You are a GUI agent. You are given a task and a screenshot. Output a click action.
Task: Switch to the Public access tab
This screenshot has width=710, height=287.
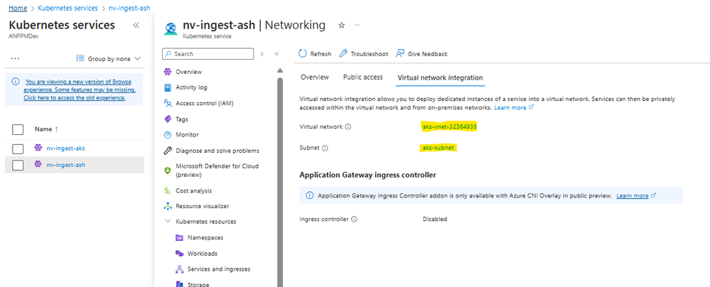[x=362, y=77]
